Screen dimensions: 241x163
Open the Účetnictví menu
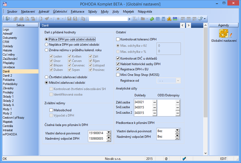point(60,12)
